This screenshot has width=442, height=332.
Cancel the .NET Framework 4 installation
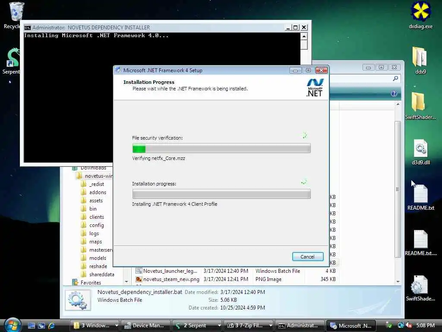pos(307,257)
